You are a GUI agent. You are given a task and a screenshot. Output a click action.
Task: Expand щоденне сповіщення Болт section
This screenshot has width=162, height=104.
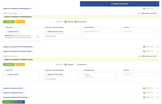(14, 88)
